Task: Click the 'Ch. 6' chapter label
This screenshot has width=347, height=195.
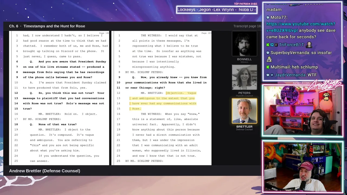Action: click(14, 26)
